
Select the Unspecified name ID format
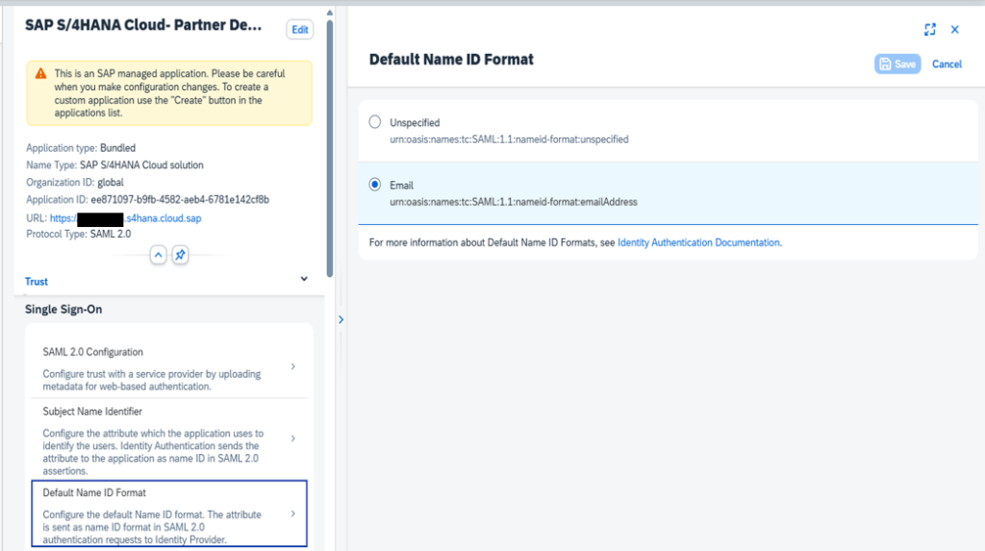(x=375, y=123)
